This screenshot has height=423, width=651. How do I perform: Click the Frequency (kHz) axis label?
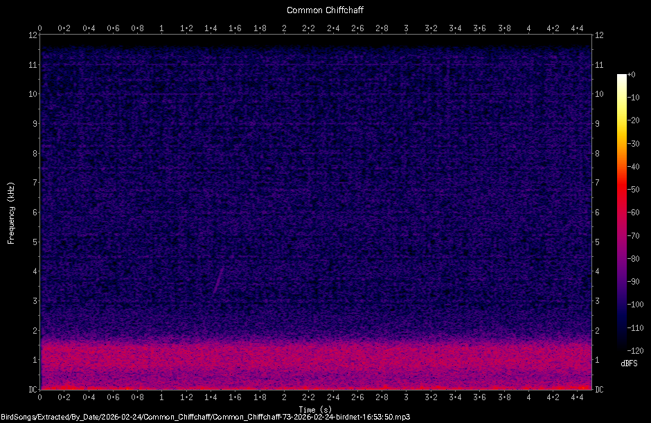click(x=11, y=213)
